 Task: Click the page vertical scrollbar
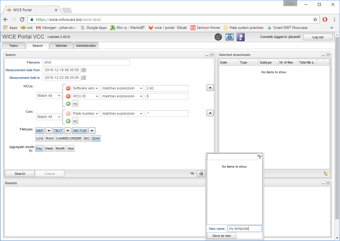tap(337, 132)
